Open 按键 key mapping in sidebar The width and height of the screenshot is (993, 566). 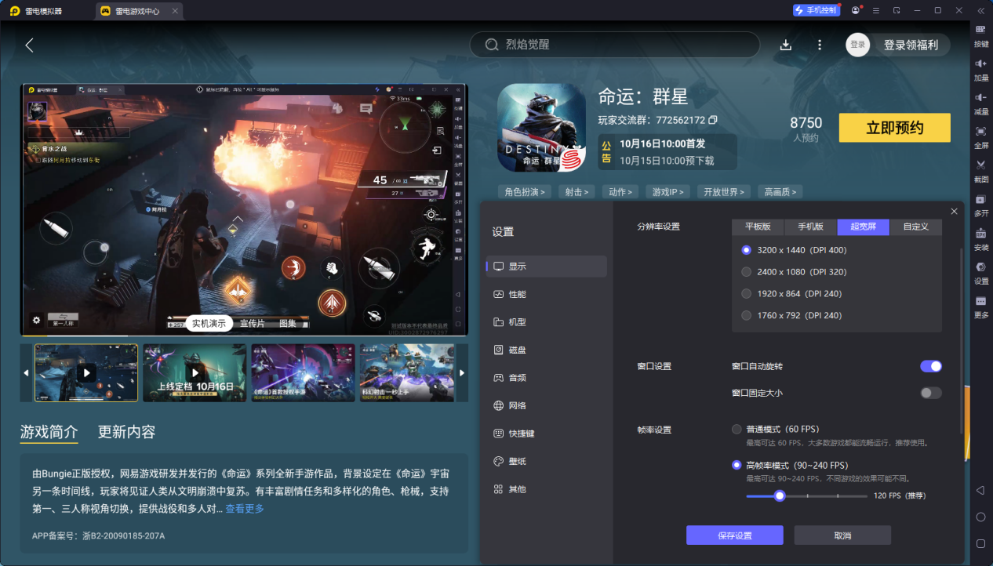pos(980,35)
